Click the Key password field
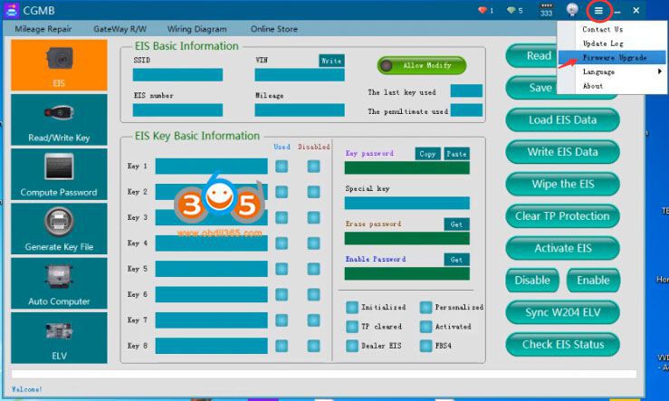669x401 pixels. tap(406, 167)
